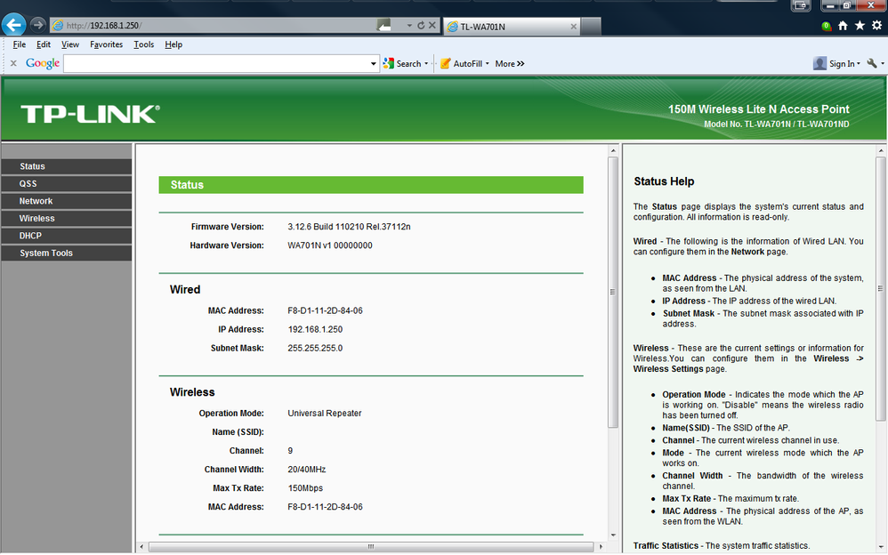Screen dimensions: 888x555
Task: Click the browser forward arrow button
Action: [x=37, y=25]
